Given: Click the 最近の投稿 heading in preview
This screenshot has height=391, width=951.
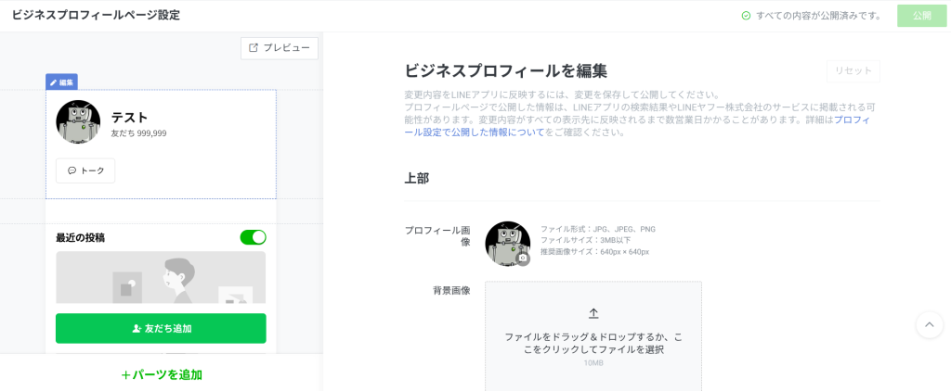Looking at the screenshot, I should (x=80, y=238).
